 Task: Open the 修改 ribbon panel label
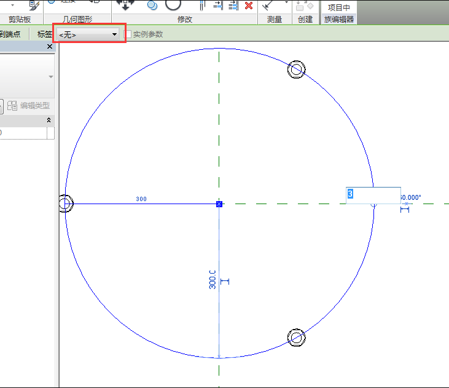coord(185,20)
